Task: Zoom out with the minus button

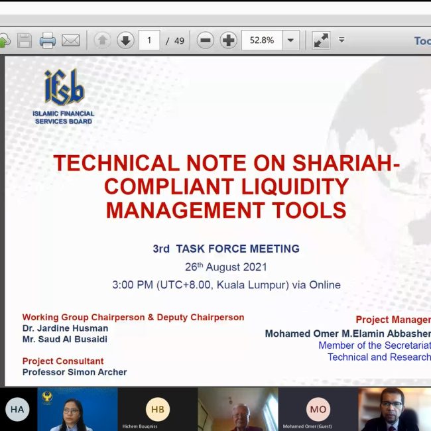Action: pyautogui.click(x=206, y=40)
